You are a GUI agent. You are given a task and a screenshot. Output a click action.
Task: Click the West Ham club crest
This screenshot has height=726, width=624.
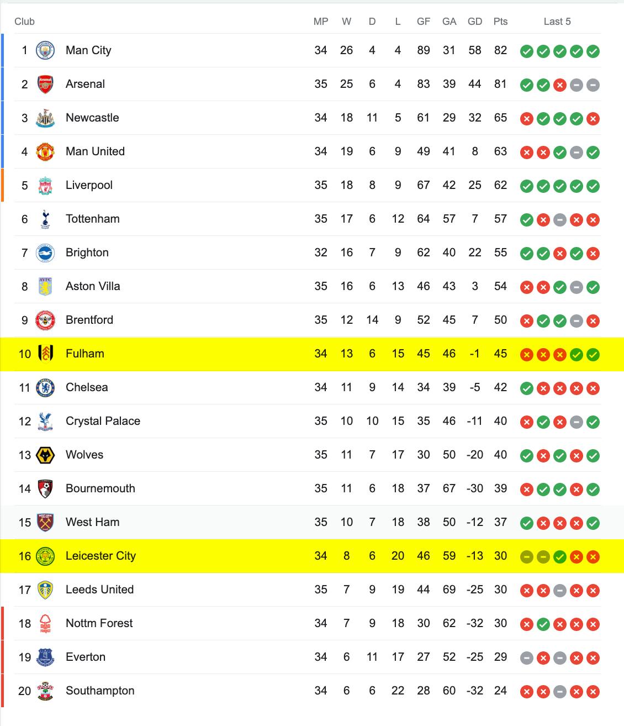(45, 523)
